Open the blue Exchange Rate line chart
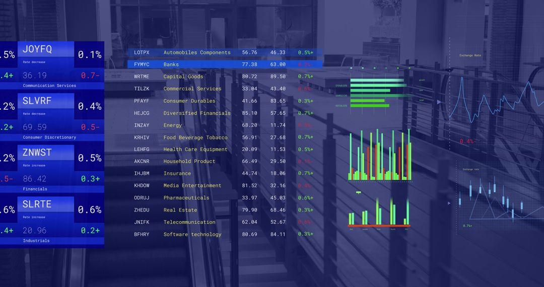 pyautogui.click(x=496, y=101)
